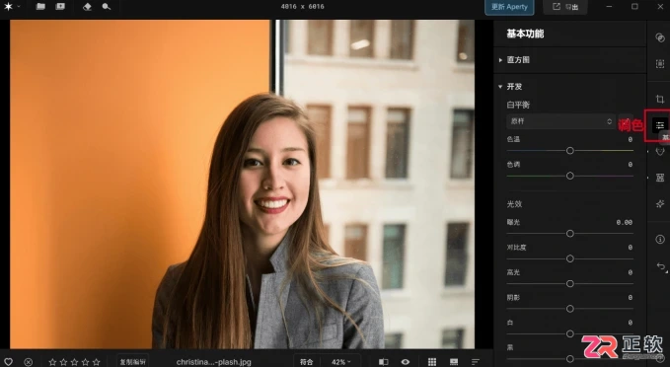Image resolution: width=670 pixels, height=367 pixels.
Task: Click the undo history arrow icon
Action: click(x=660, y=266)
